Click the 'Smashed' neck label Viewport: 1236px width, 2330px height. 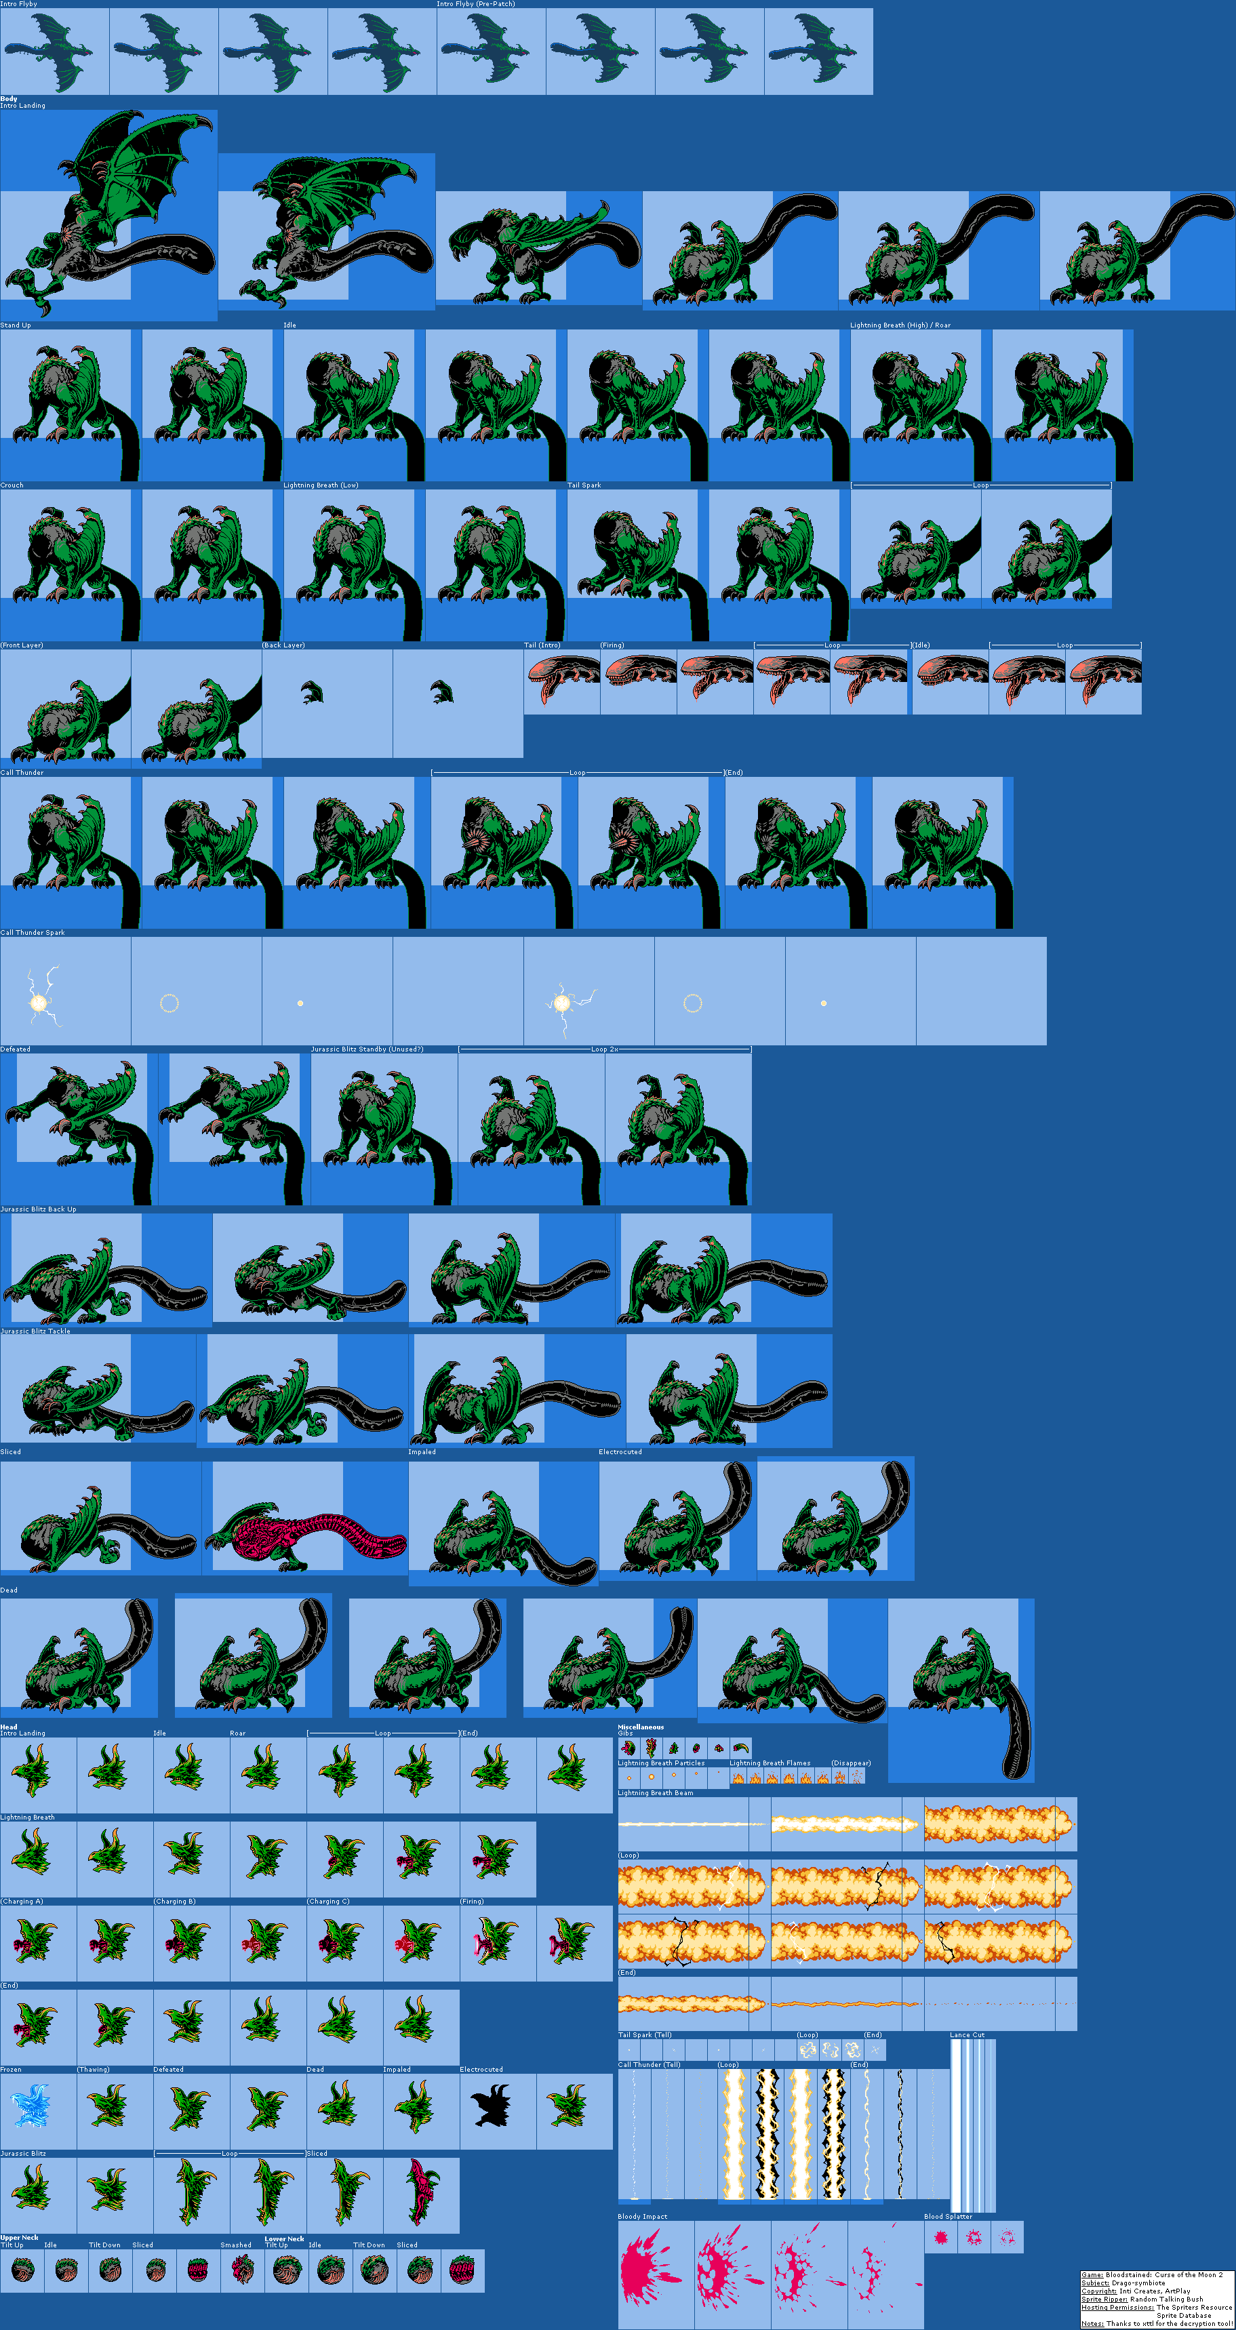pyautogui.click(x=236, y=2245)
